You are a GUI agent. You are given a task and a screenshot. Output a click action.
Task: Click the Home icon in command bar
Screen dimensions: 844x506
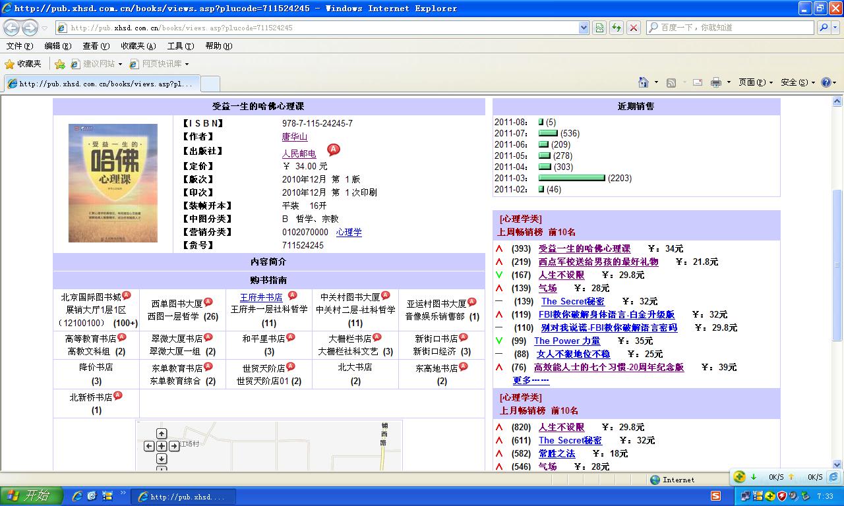click(x=644, y=82)
